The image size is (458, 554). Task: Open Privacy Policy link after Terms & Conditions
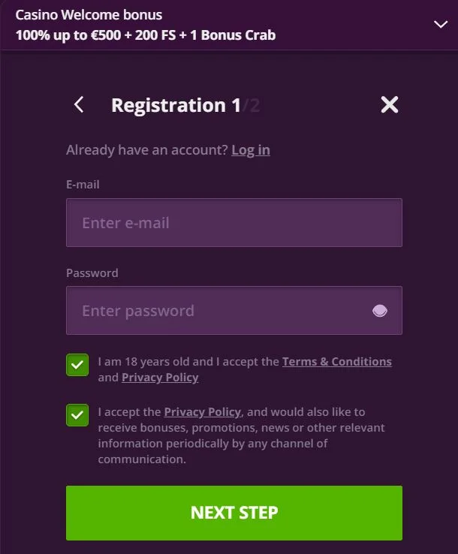click(x=160, y=377)
